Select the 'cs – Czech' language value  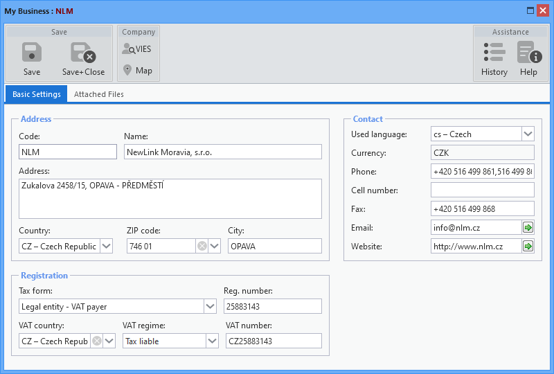pos(476,134)
